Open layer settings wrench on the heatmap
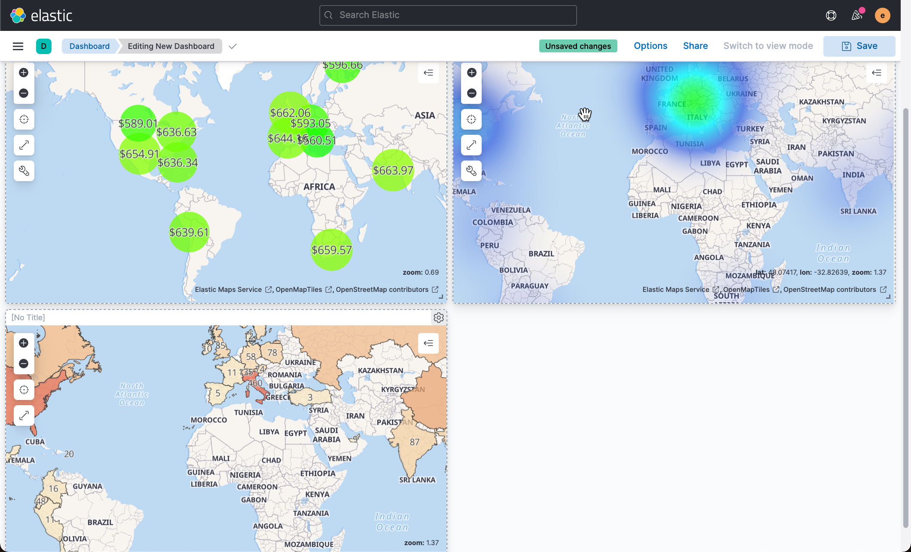Viewport: 911px width, 552px height. [471, 171]
